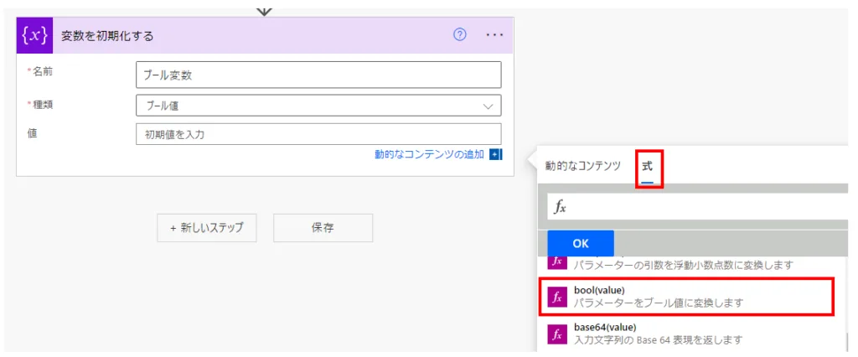Click the fx symbol in the expression bar

(x=561, y=208)
